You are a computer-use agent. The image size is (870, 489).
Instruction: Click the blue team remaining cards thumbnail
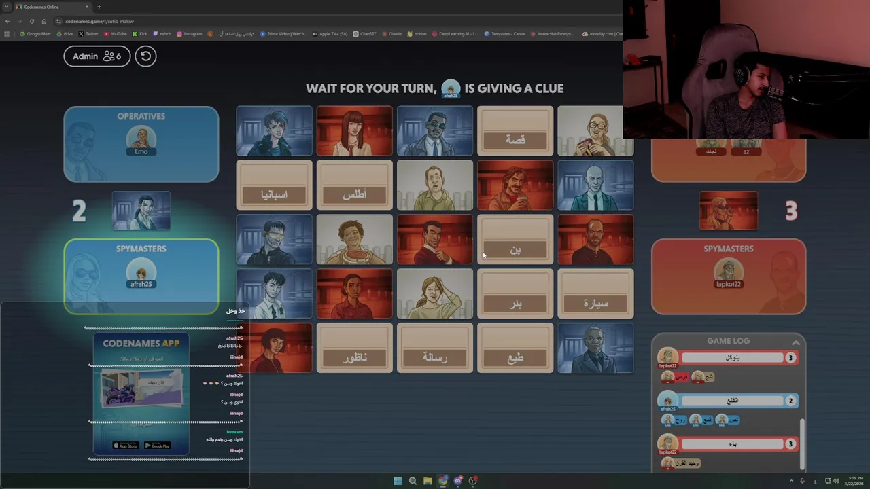pyautogui.click(x=141, y=211)
